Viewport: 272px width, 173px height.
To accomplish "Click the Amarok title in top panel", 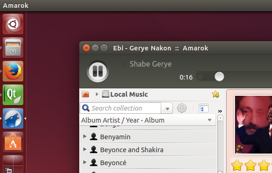I will pos(16,6).
